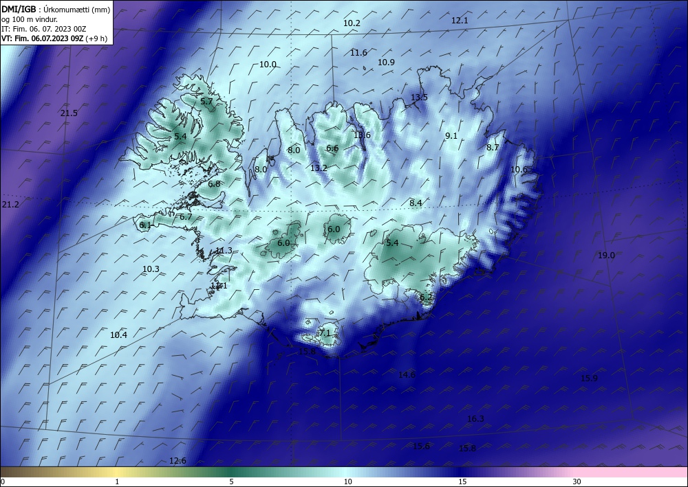Click the 13.6 value in north Iceland
The height and width of the screenshot is (487, 688).
point(362,135)
